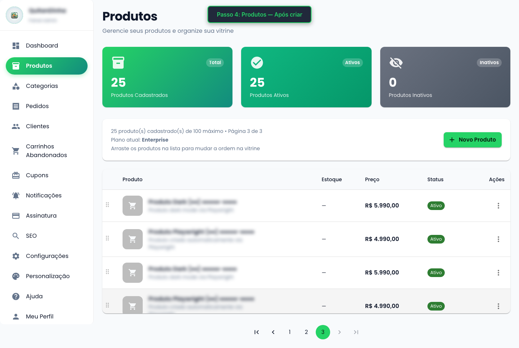Open Dashboard via the grid icon
This screenshot has width=519, height=348.
pyautogui.click(x=16, y=45)
